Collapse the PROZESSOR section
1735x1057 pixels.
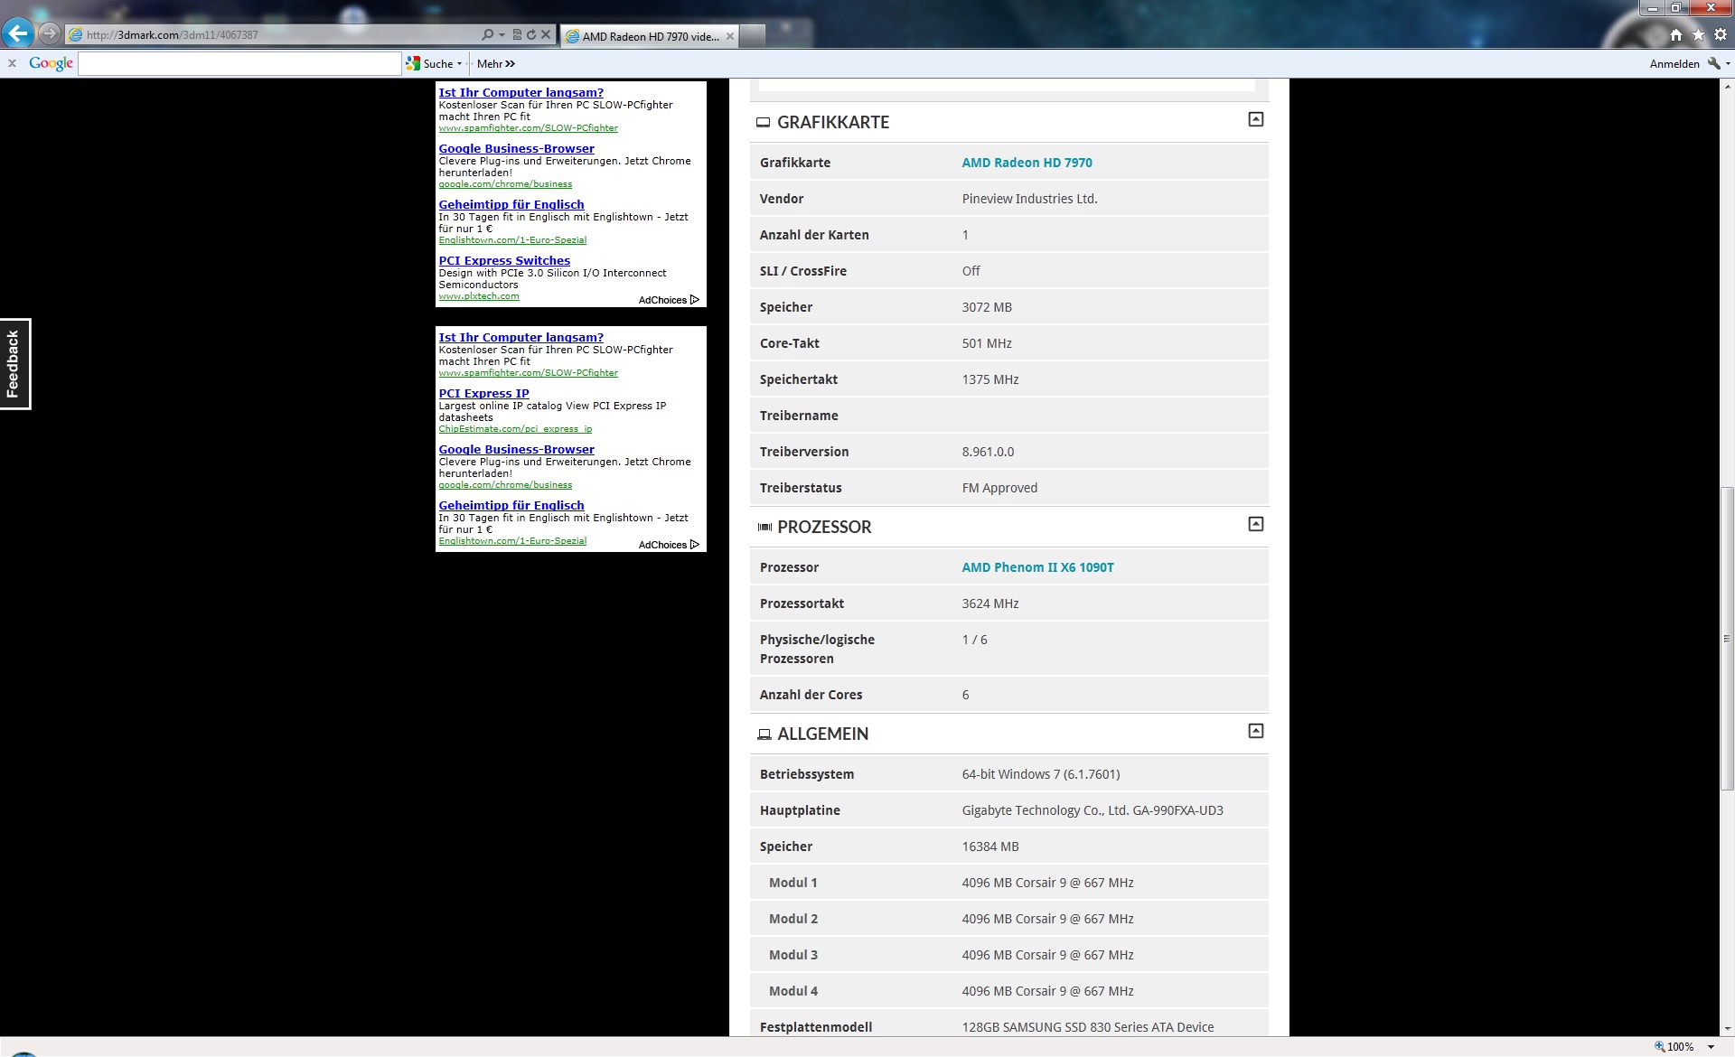pos(1255,524)
